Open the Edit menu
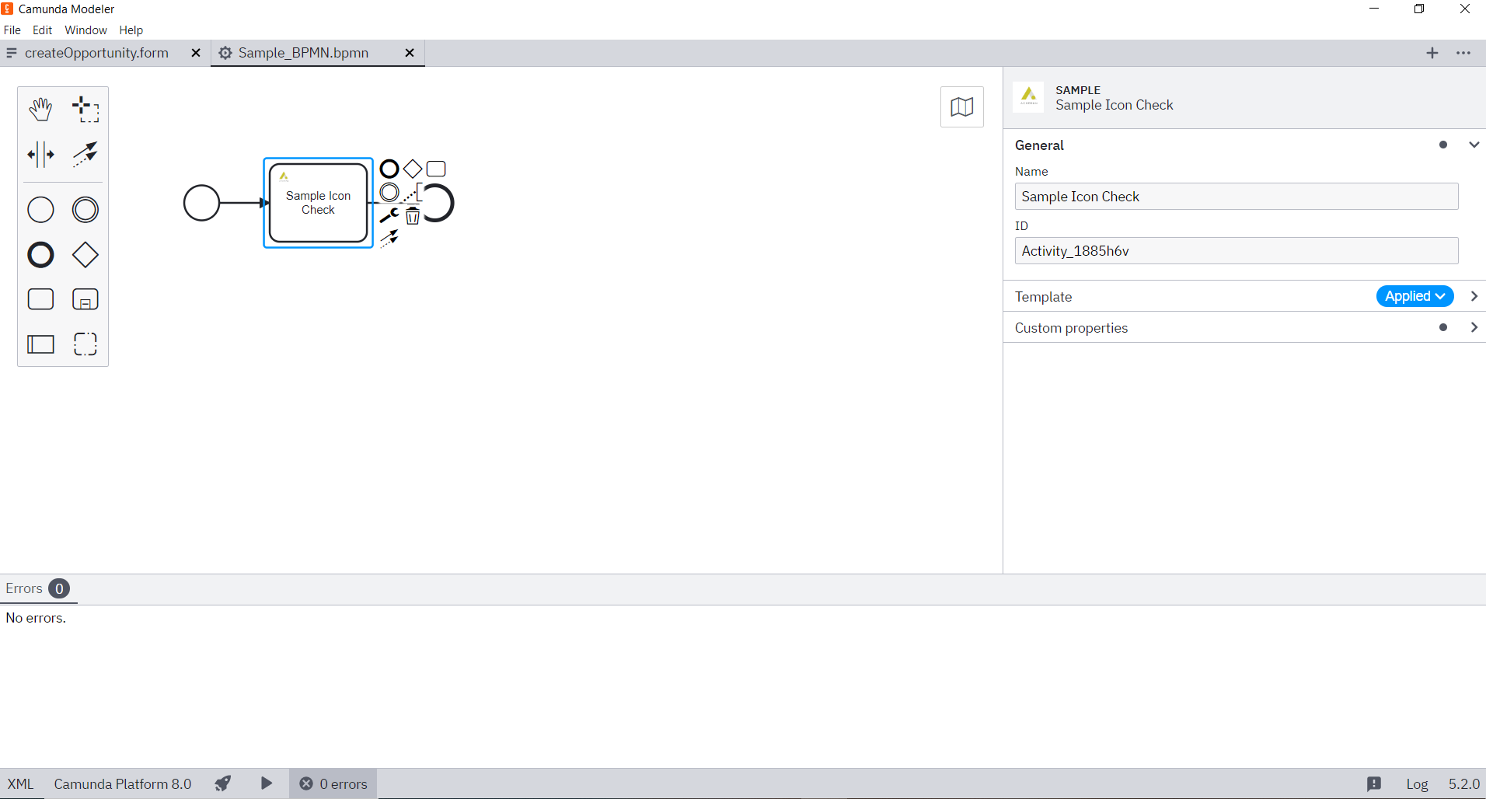The height and width of the screenshot is (799, 1486). pos(42,30)
